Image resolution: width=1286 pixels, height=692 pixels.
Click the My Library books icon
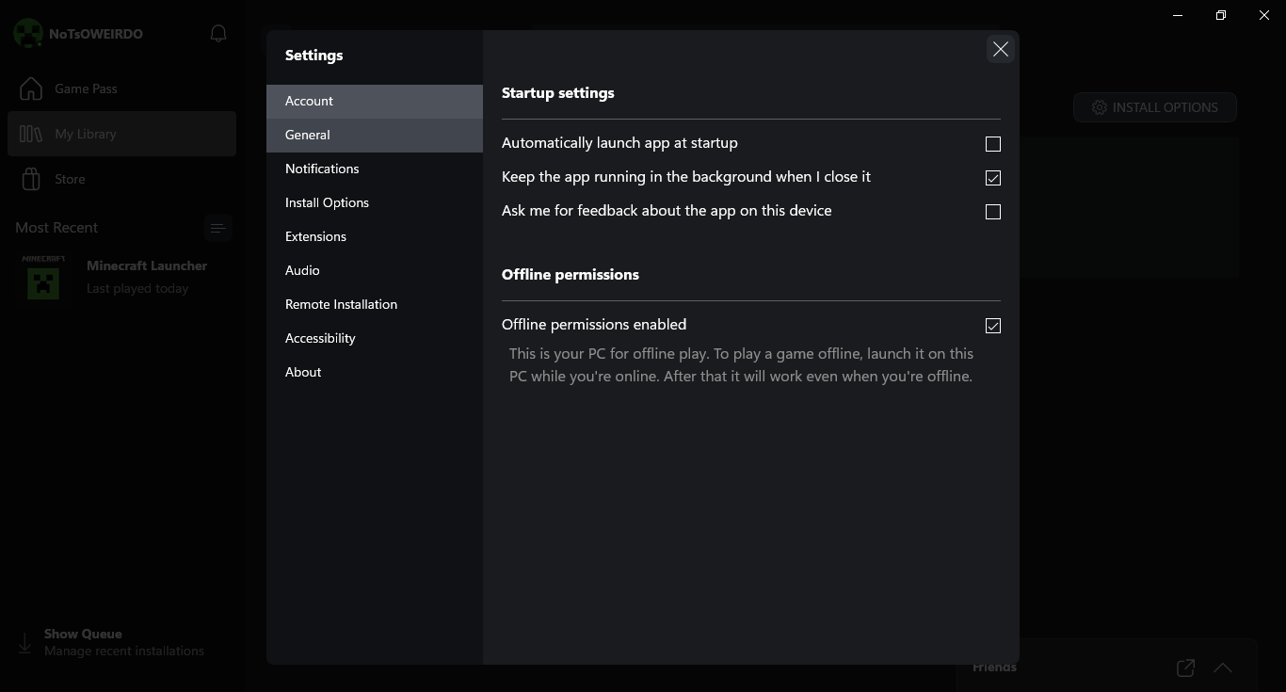point(31,134)
